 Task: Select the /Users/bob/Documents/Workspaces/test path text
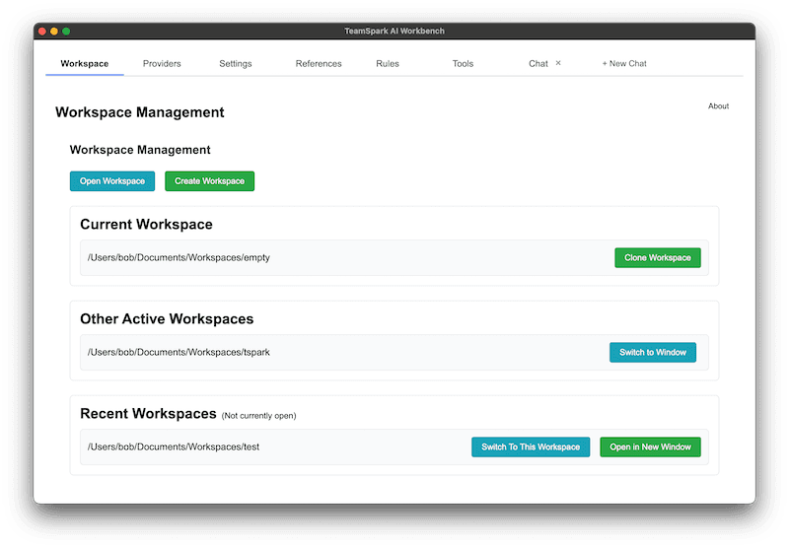pos(174,446)
